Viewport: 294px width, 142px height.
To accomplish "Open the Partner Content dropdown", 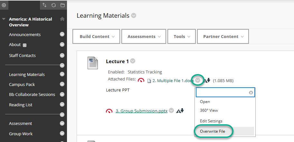I will pos(223,36).
